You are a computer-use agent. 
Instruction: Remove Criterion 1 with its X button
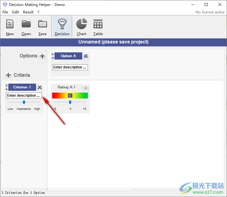coord(40,87)
